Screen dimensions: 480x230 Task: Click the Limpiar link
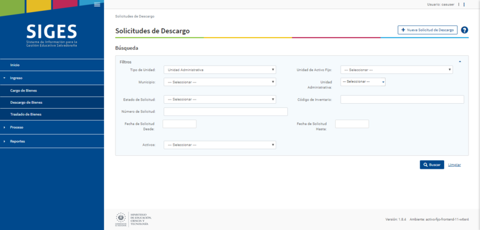454,165
